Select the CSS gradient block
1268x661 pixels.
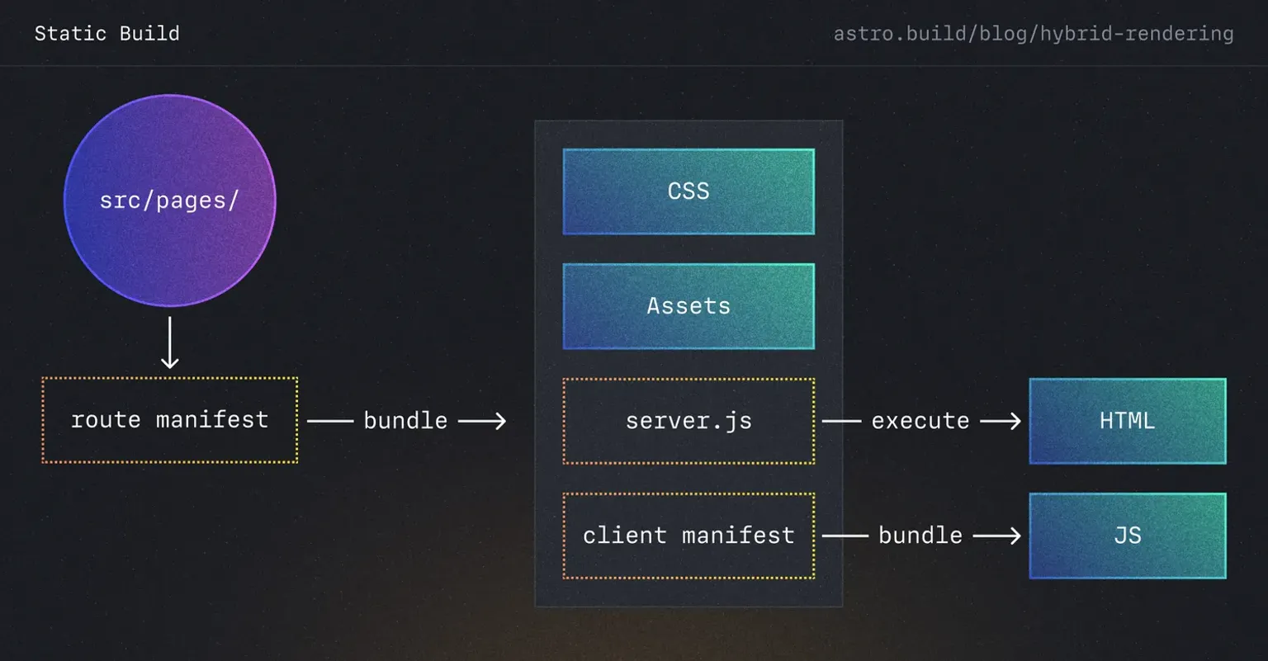(688, 191)
